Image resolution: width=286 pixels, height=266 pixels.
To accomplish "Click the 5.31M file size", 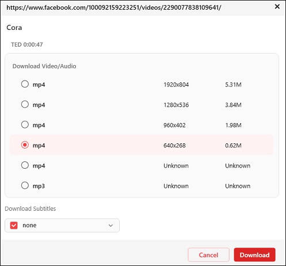I will click(233, 85).
